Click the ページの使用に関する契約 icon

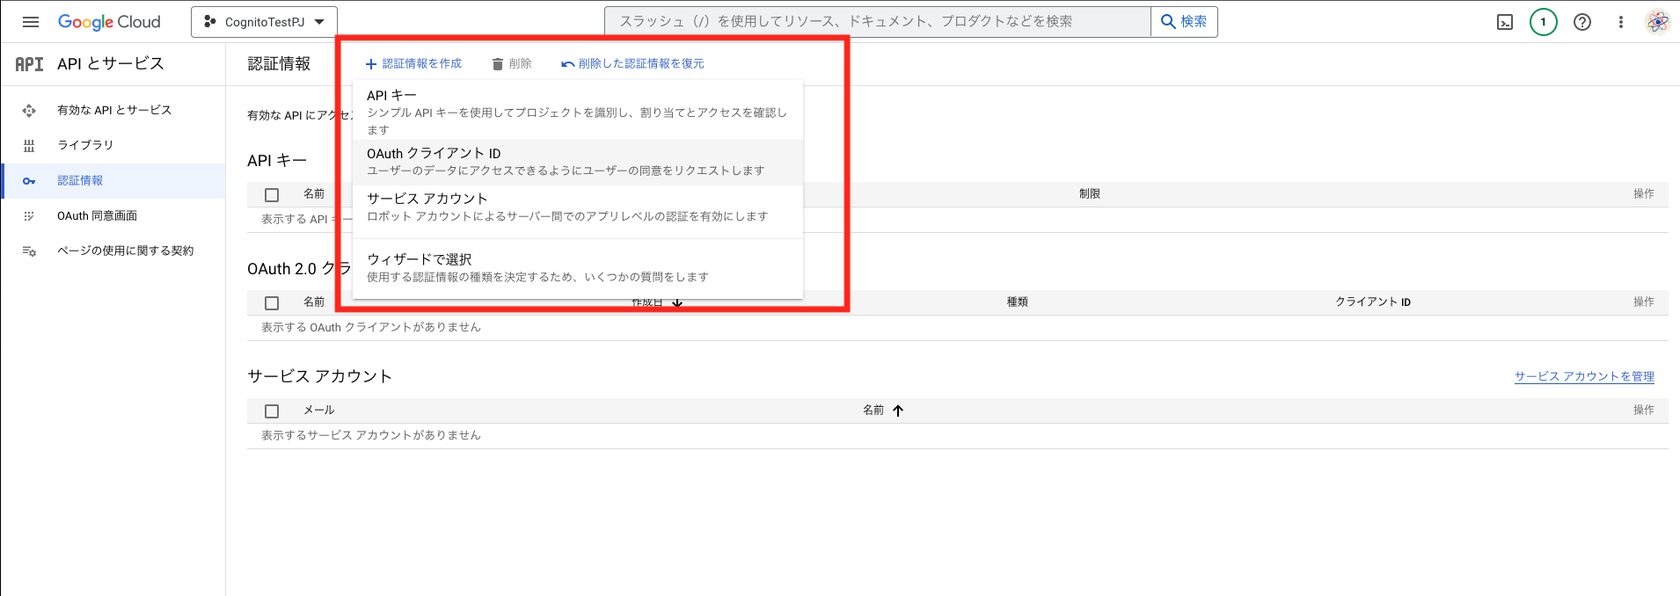click(x=29, y=251)
